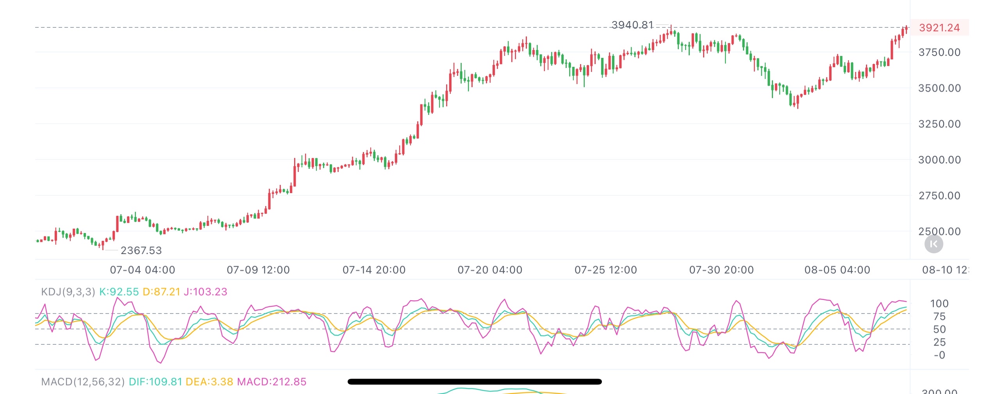This screenshot has width=989, height=394.
Task: Select the K:92.55 value in KDJ legend
Action: [x=119, y=292]
